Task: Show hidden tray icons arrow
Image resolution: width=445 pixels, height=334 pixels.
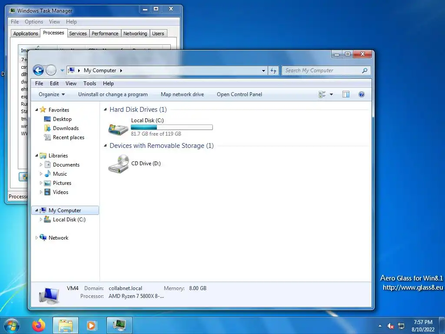Action: click(380, 326)
